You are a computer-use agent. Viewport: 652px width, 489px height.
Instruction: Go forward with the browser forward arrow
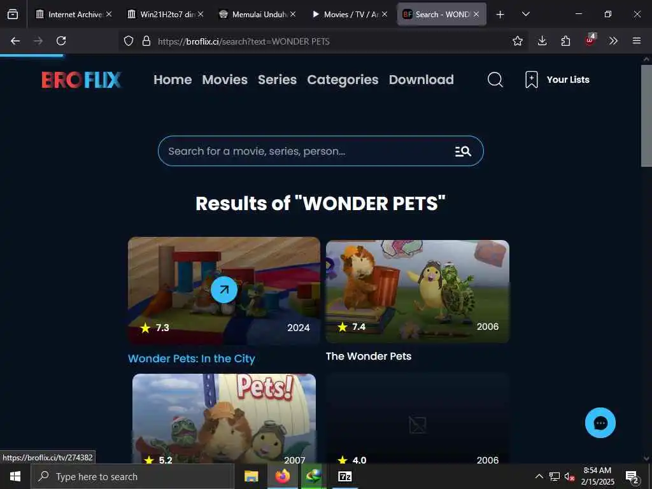(x=38, y=41)
